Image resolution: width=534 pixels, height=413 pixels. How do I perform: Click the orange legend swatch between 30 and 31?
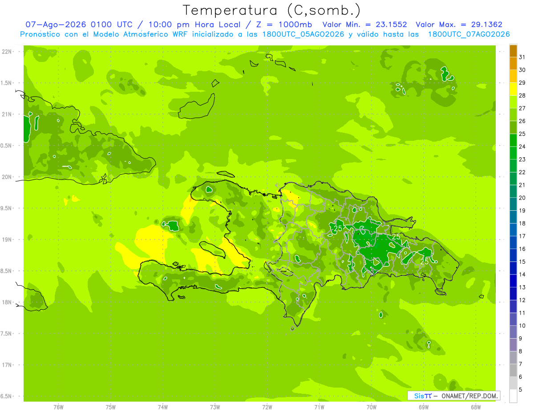513,64
